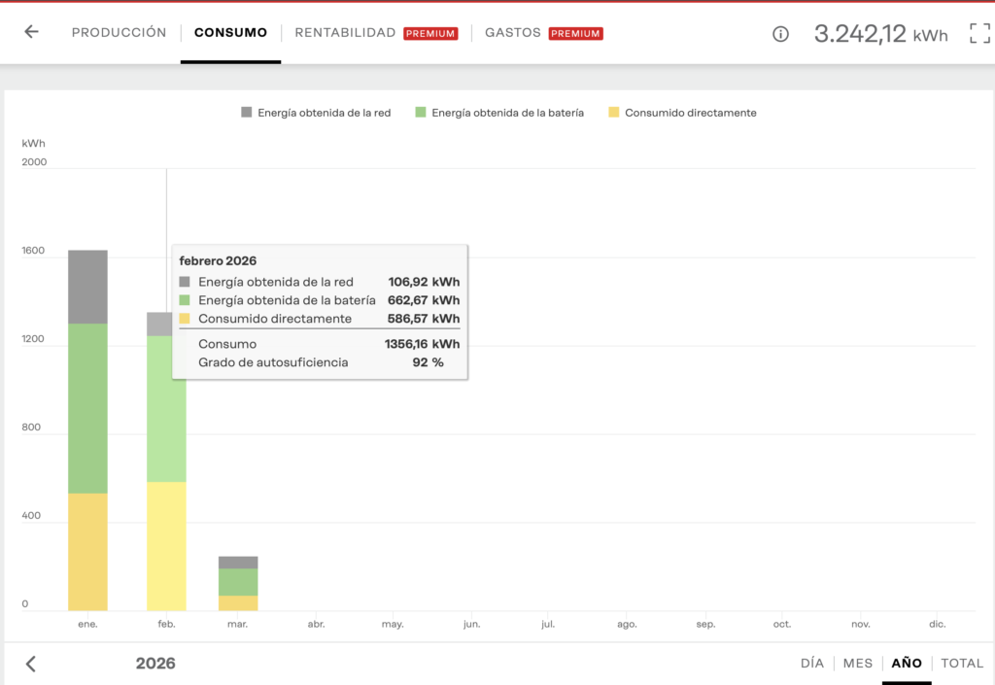The width and height of the screenshot is (995, 685).
Task: Click the gray legend color square
Action: tap(247, 113)
